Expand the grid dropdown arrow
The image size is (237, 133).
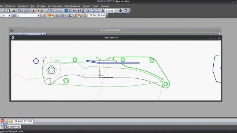[66, 16]
